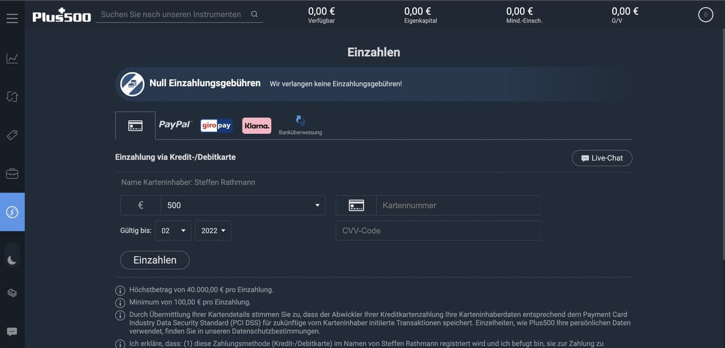Switch to the PayPal payment tab
The image size is (725, 348).
point(175,125)
